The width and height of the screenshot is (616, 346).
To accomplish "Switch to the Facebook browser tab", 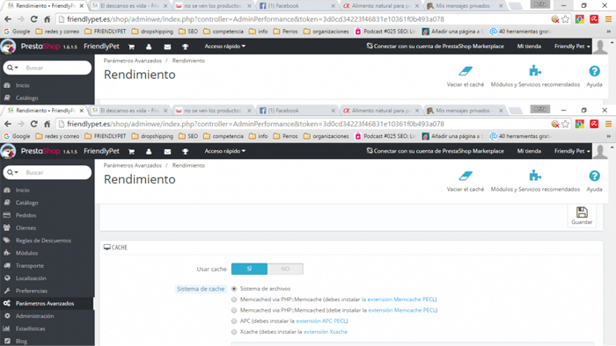I will (297, 111).
